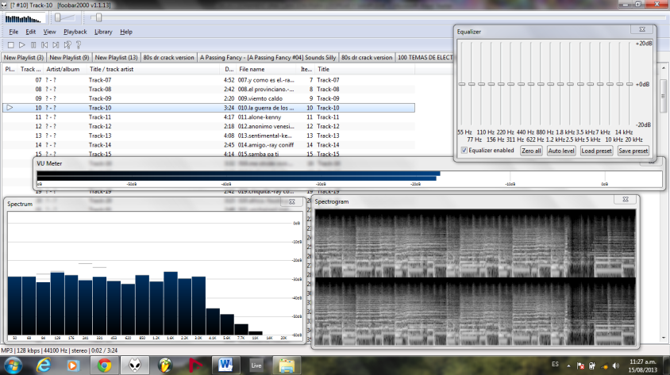This screenshot has height=375, width=670.
Task: Click the 880 Hz equalizer band slider
Action: tap(541, 84)
